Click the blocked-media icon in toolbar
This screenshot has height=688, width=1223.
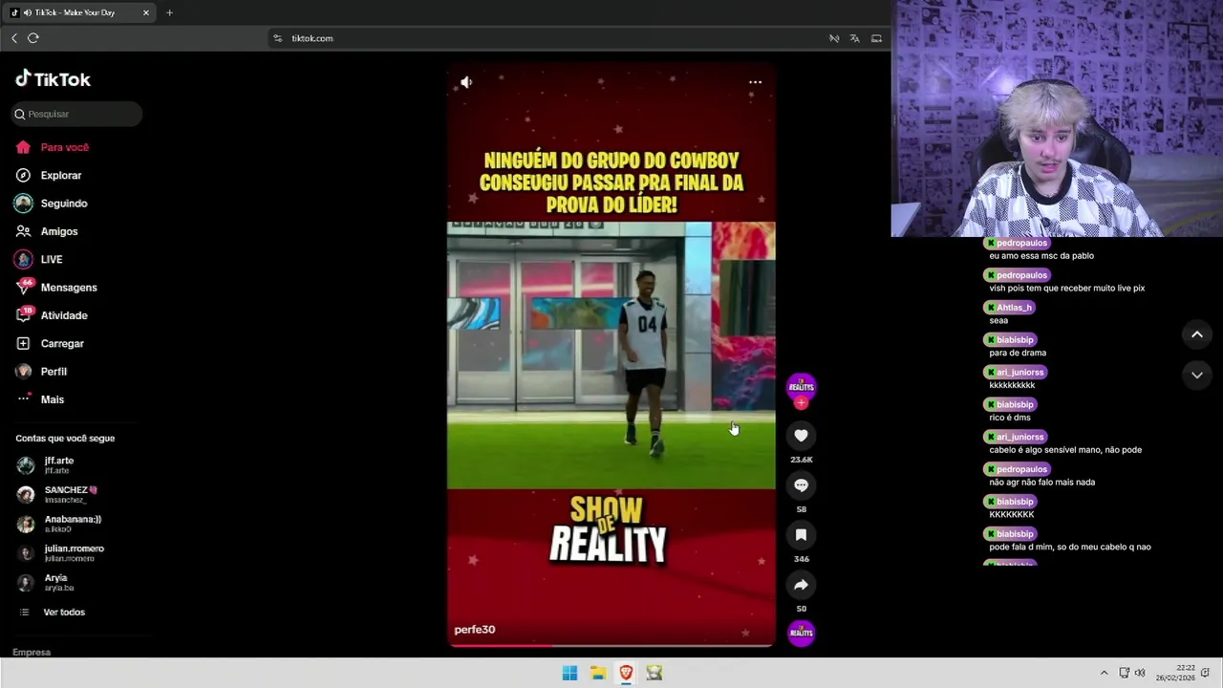tap(834, 38)
